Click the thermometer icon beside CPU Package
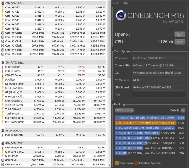The image size is (189, 168). (3, 67)
